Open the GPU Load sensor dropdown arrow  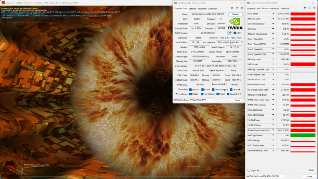pos(273,64)
